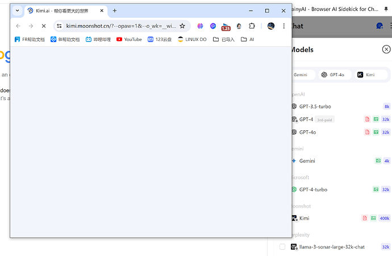Open the FR帮助文档 bookmark

(30, 39)
